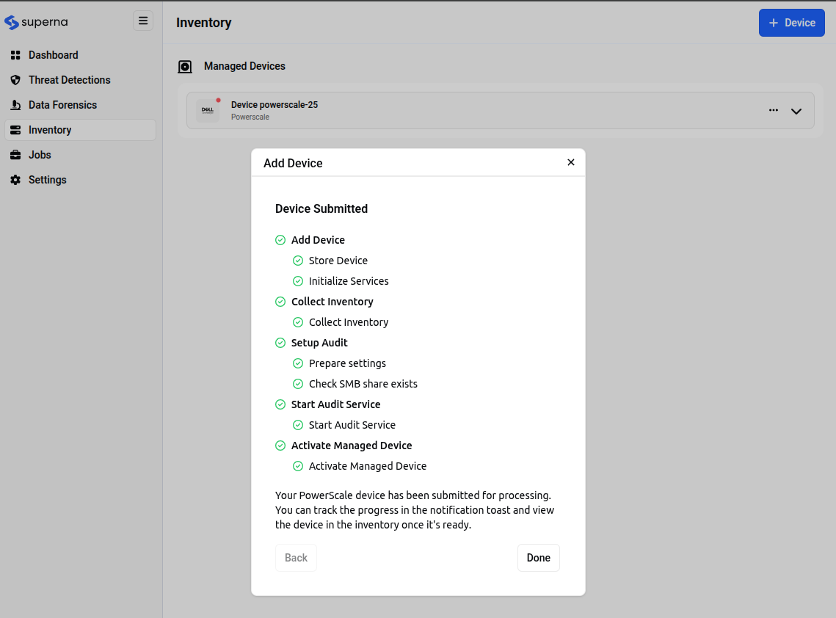Click the Superna logo icon
Screen dimensions: 836x618
(x=12, y=22)
